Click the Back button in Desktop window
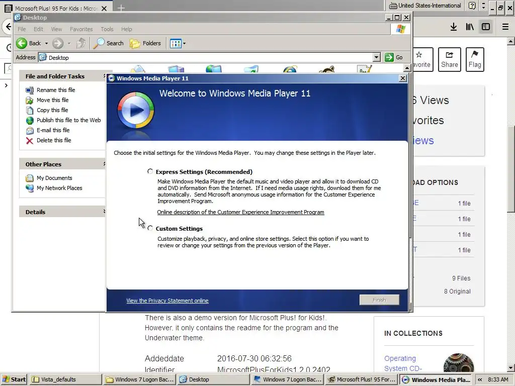515x386 pixels. pos(29,43)
